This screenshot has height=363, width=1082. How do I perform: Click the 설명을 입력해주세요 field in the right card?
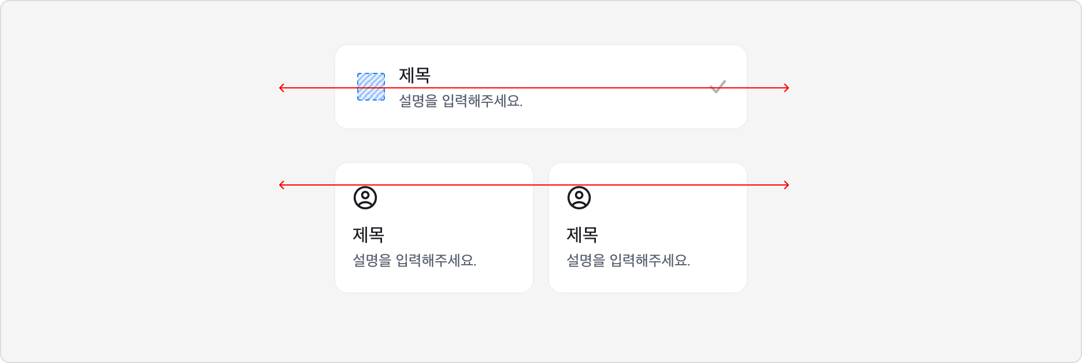630,260
